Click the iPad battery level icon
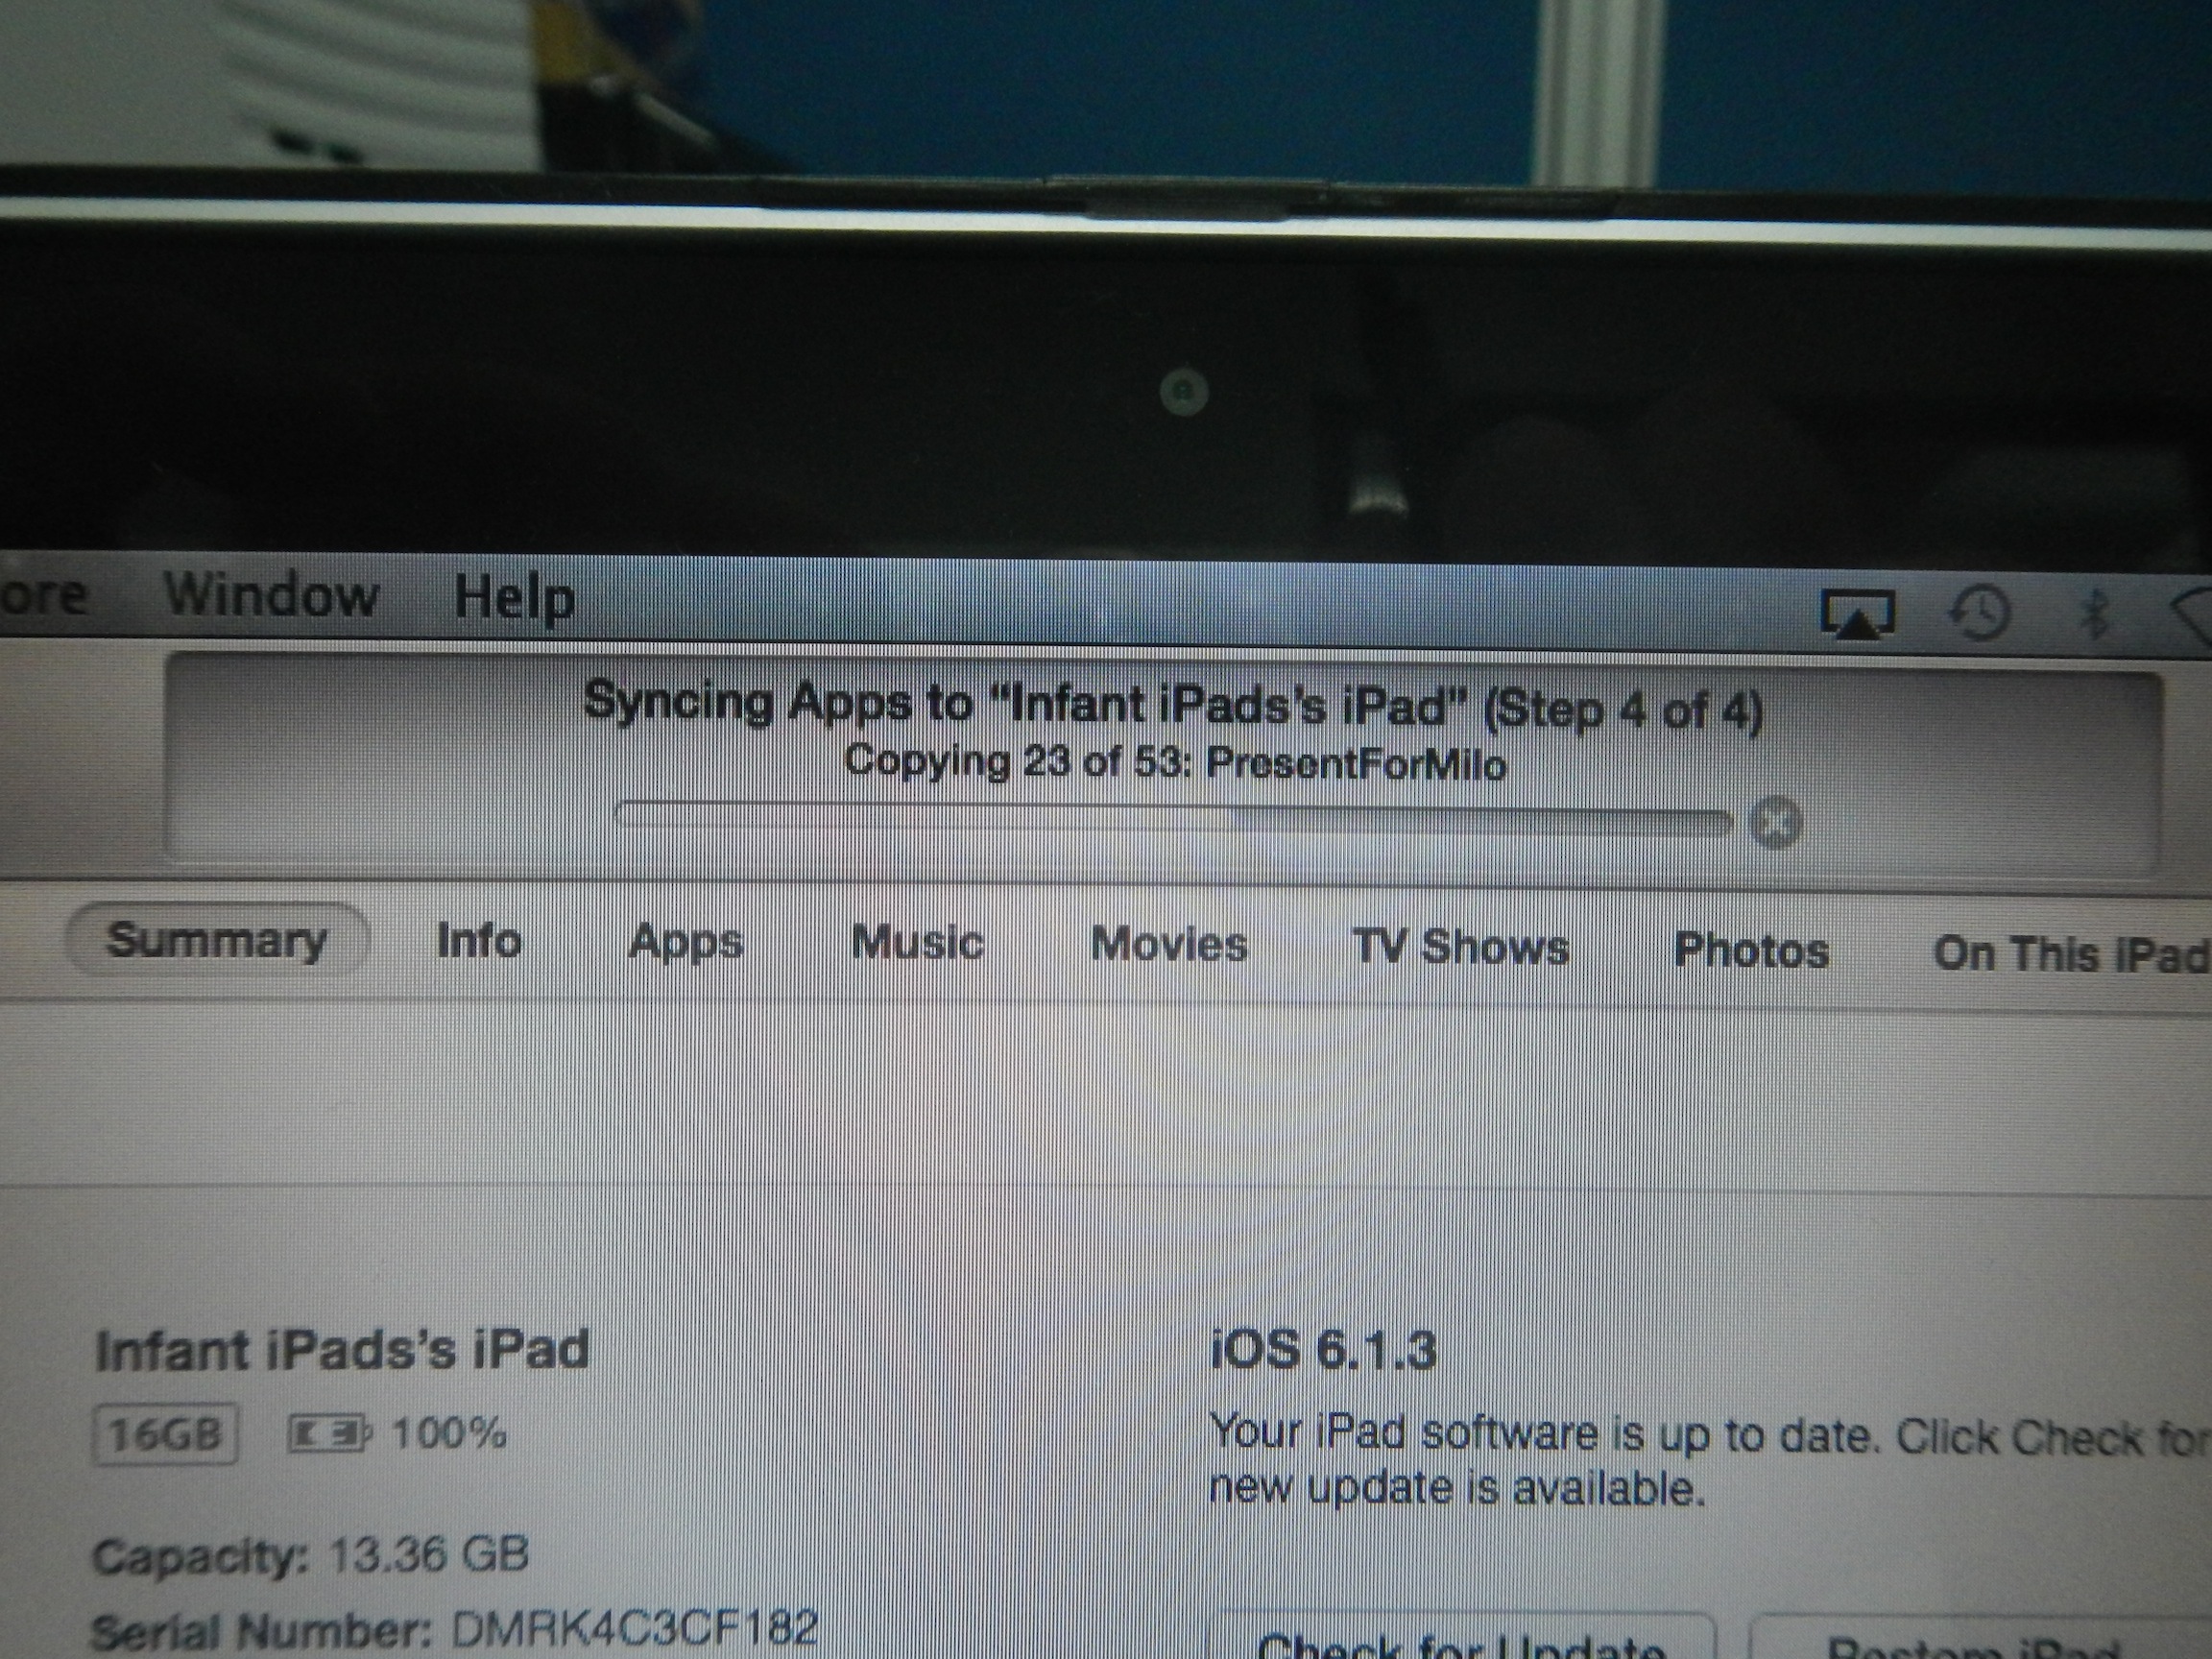This screenshot has height=1659, width=2212. pos(328,1434)
